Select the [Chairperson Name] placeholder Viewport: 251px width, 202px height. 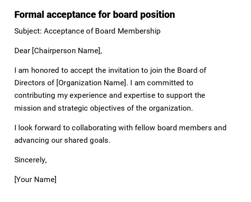pos(67,51)
